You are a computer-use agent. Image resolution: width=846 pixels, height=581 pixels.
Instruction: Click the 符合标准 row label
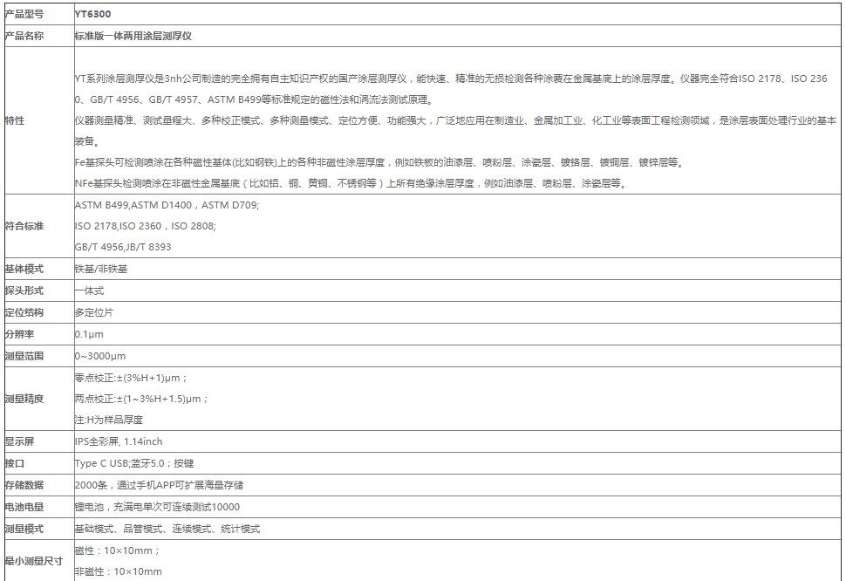[24, 226]
